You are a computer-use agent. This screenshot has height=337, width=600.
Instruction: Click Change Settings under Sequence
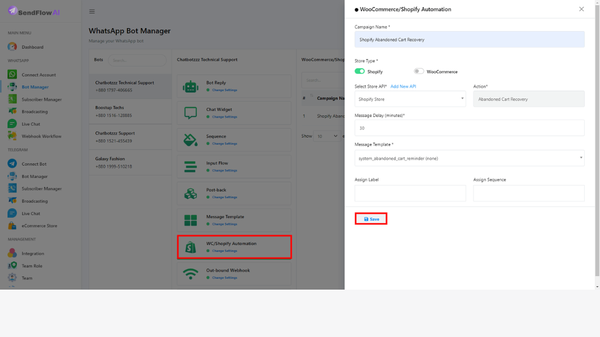(224, 144)
